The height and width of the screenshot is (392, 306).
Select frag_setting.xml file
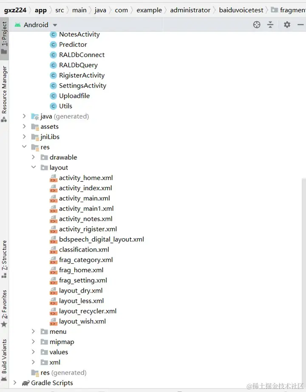(x=83, y=280)
